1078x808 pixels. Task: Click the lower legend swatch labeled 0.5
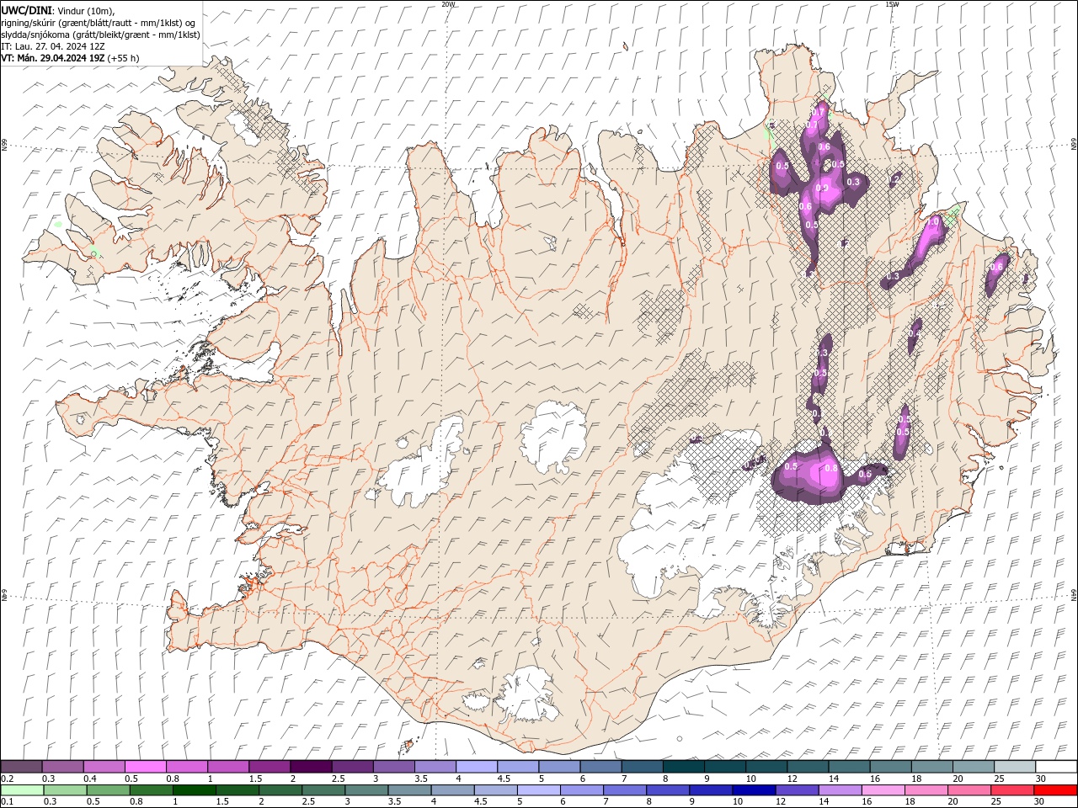coord(108,790)
